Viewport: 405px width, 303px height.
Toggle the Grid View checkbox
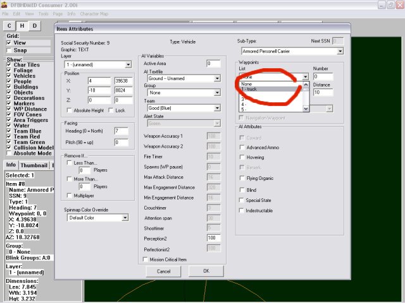click(9, 43)
